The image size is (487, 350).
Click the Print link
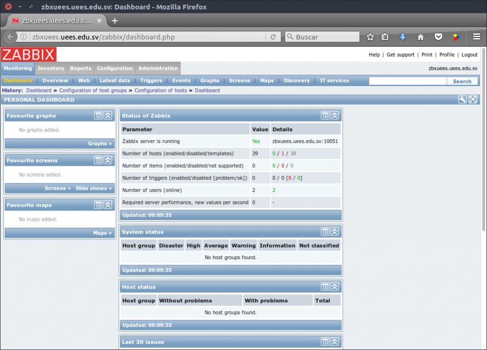(427, 55)
